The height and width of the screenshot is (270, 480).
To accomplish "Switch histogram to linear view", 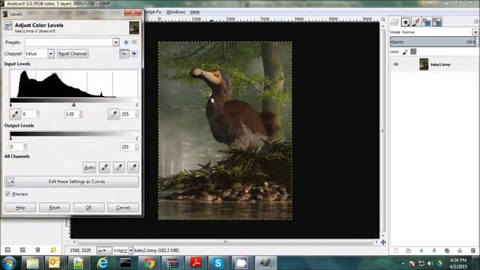I will (x=124, y=53).
